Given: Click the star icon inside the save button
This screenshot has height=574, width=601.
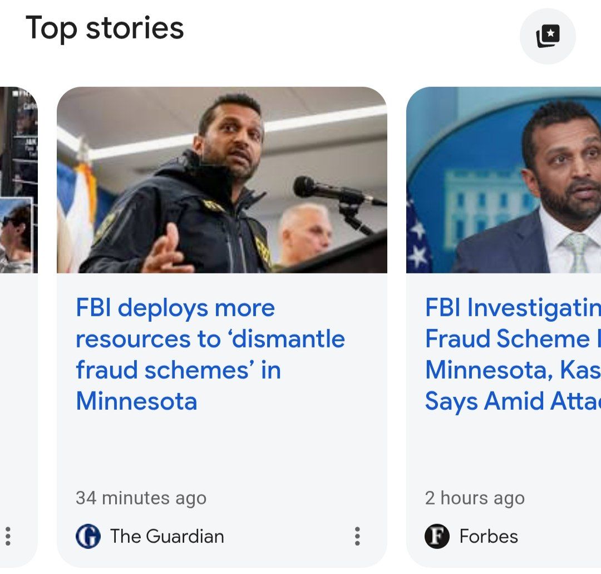Looking at the screenshot, I should pos(550,33).
